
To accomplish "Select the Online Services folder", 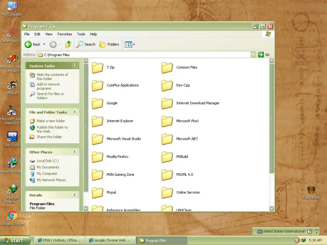I will [x=181, y=193].
